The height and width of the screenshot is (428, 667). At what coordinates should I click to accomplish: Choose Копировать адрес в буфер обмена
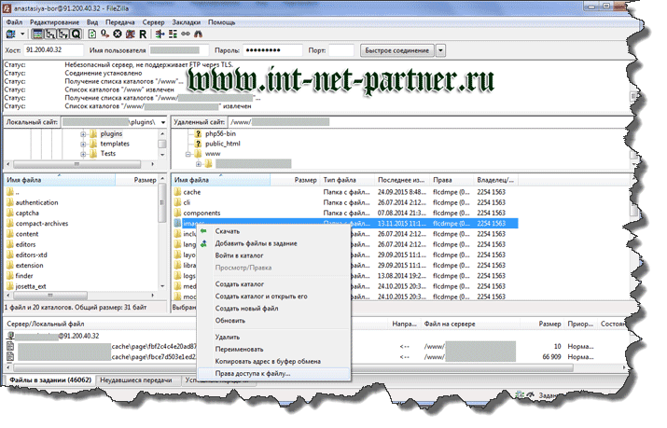pos(274,361)
